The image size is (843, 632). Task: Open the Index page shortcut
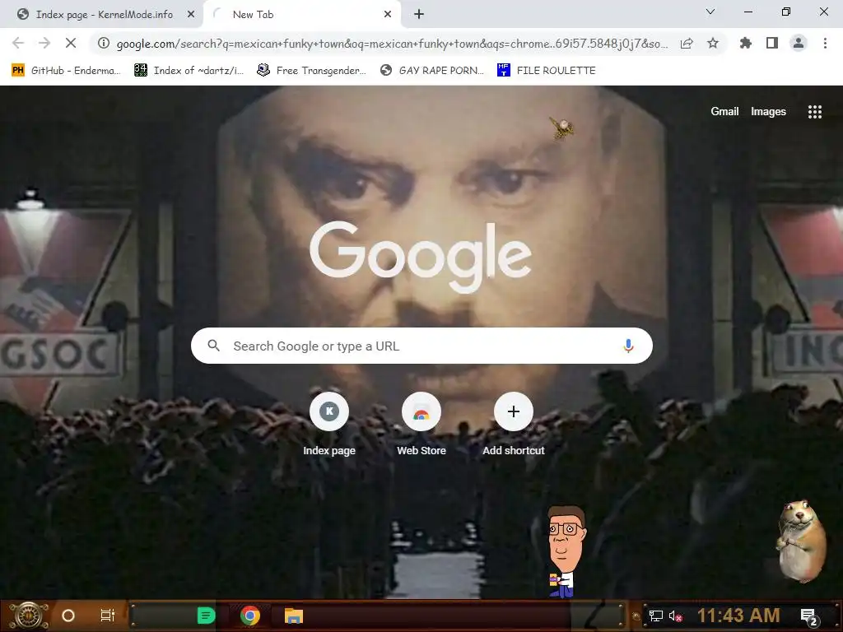point(329,425)
